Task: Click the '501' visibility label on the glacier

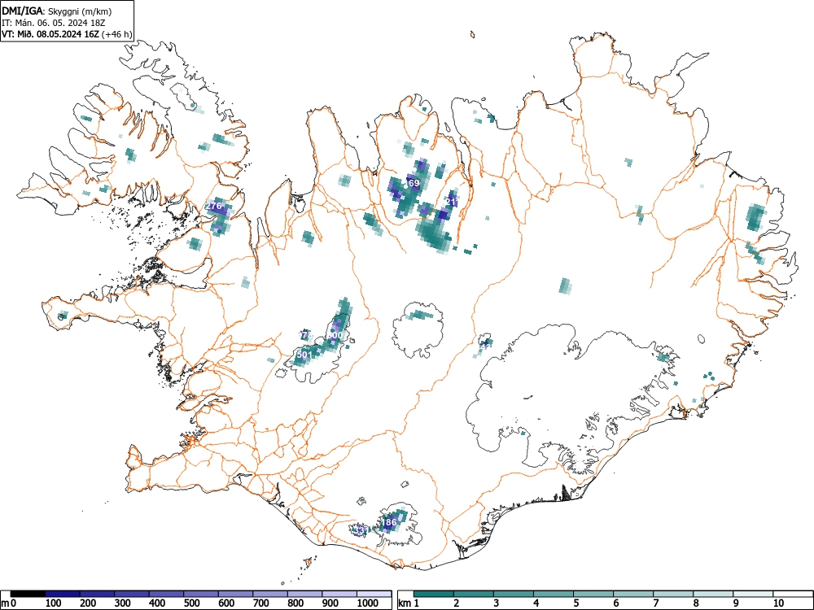Action: [304, 355]
